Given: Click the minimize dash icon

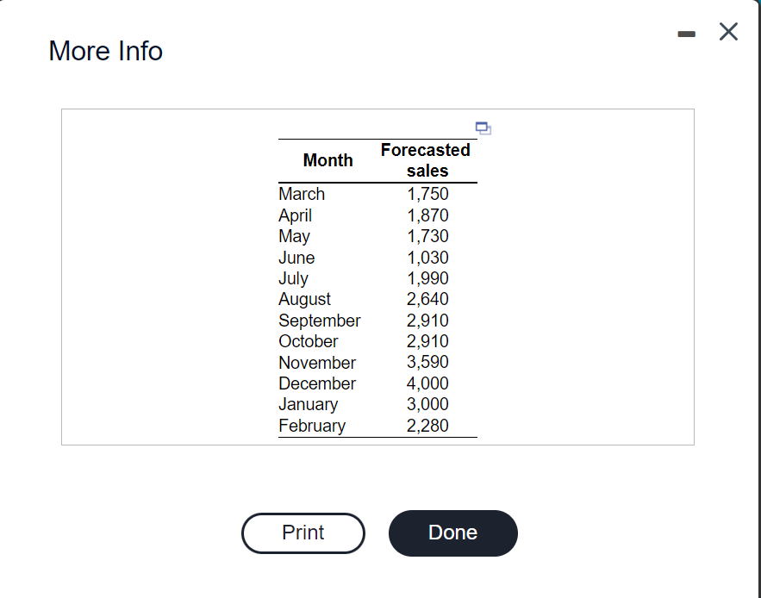Looking at the screenshot, I should pos(686,32).
